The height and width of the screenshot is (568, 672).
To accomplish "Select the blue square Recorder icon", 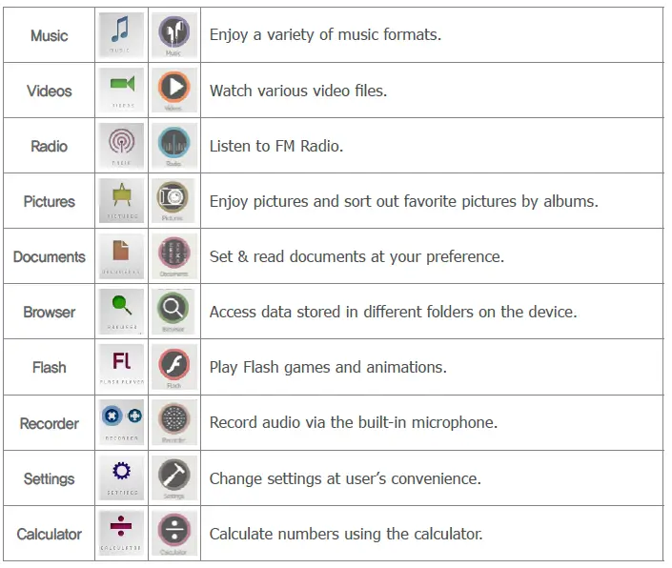I will [x=121, y=422].
